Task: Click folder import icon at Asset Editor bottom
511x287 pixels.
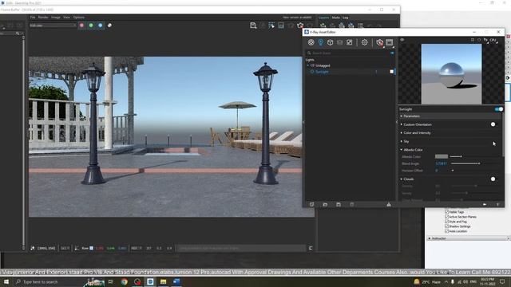Action: 325,204
